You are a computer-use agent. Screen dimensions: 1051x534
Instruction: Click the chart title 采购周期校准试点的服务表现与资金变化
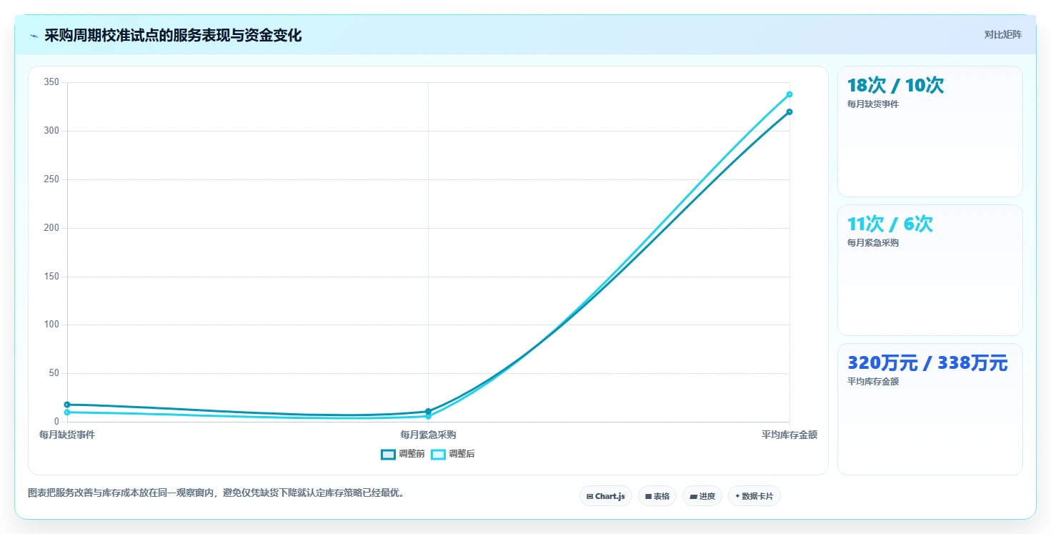coord(173,36)
